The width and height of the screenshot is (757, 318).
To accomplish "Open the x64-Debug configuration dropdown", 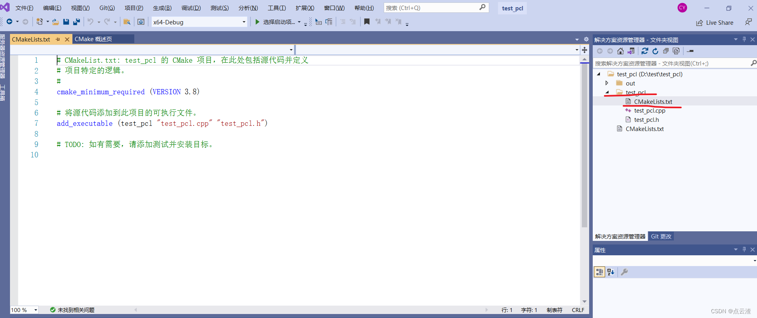I will 244,22.
